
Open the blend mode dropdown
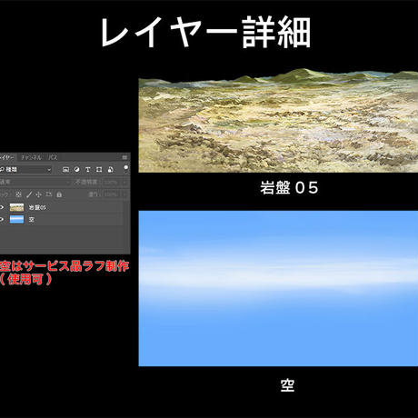pyautogui.click(x=35, y=182)
